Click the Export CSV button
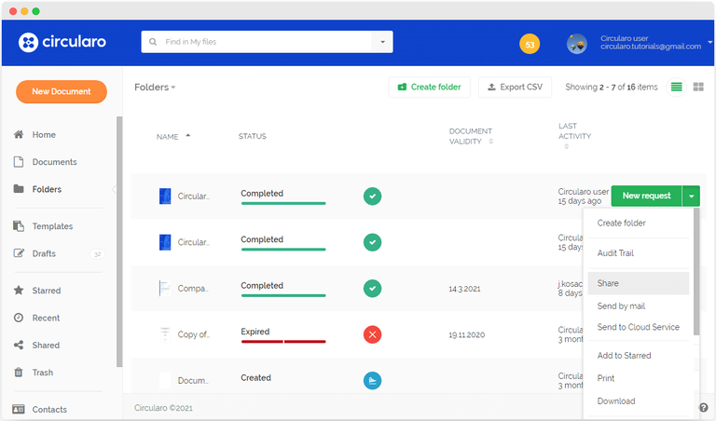The image size is (716, 421). pyautogui.click(x=515, y=88)
